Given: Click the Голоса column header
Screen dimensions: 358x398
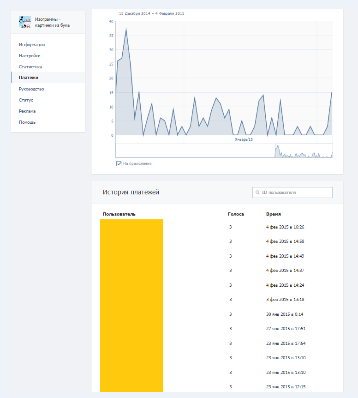Looking at the screenshot, I should click(236, 214).
